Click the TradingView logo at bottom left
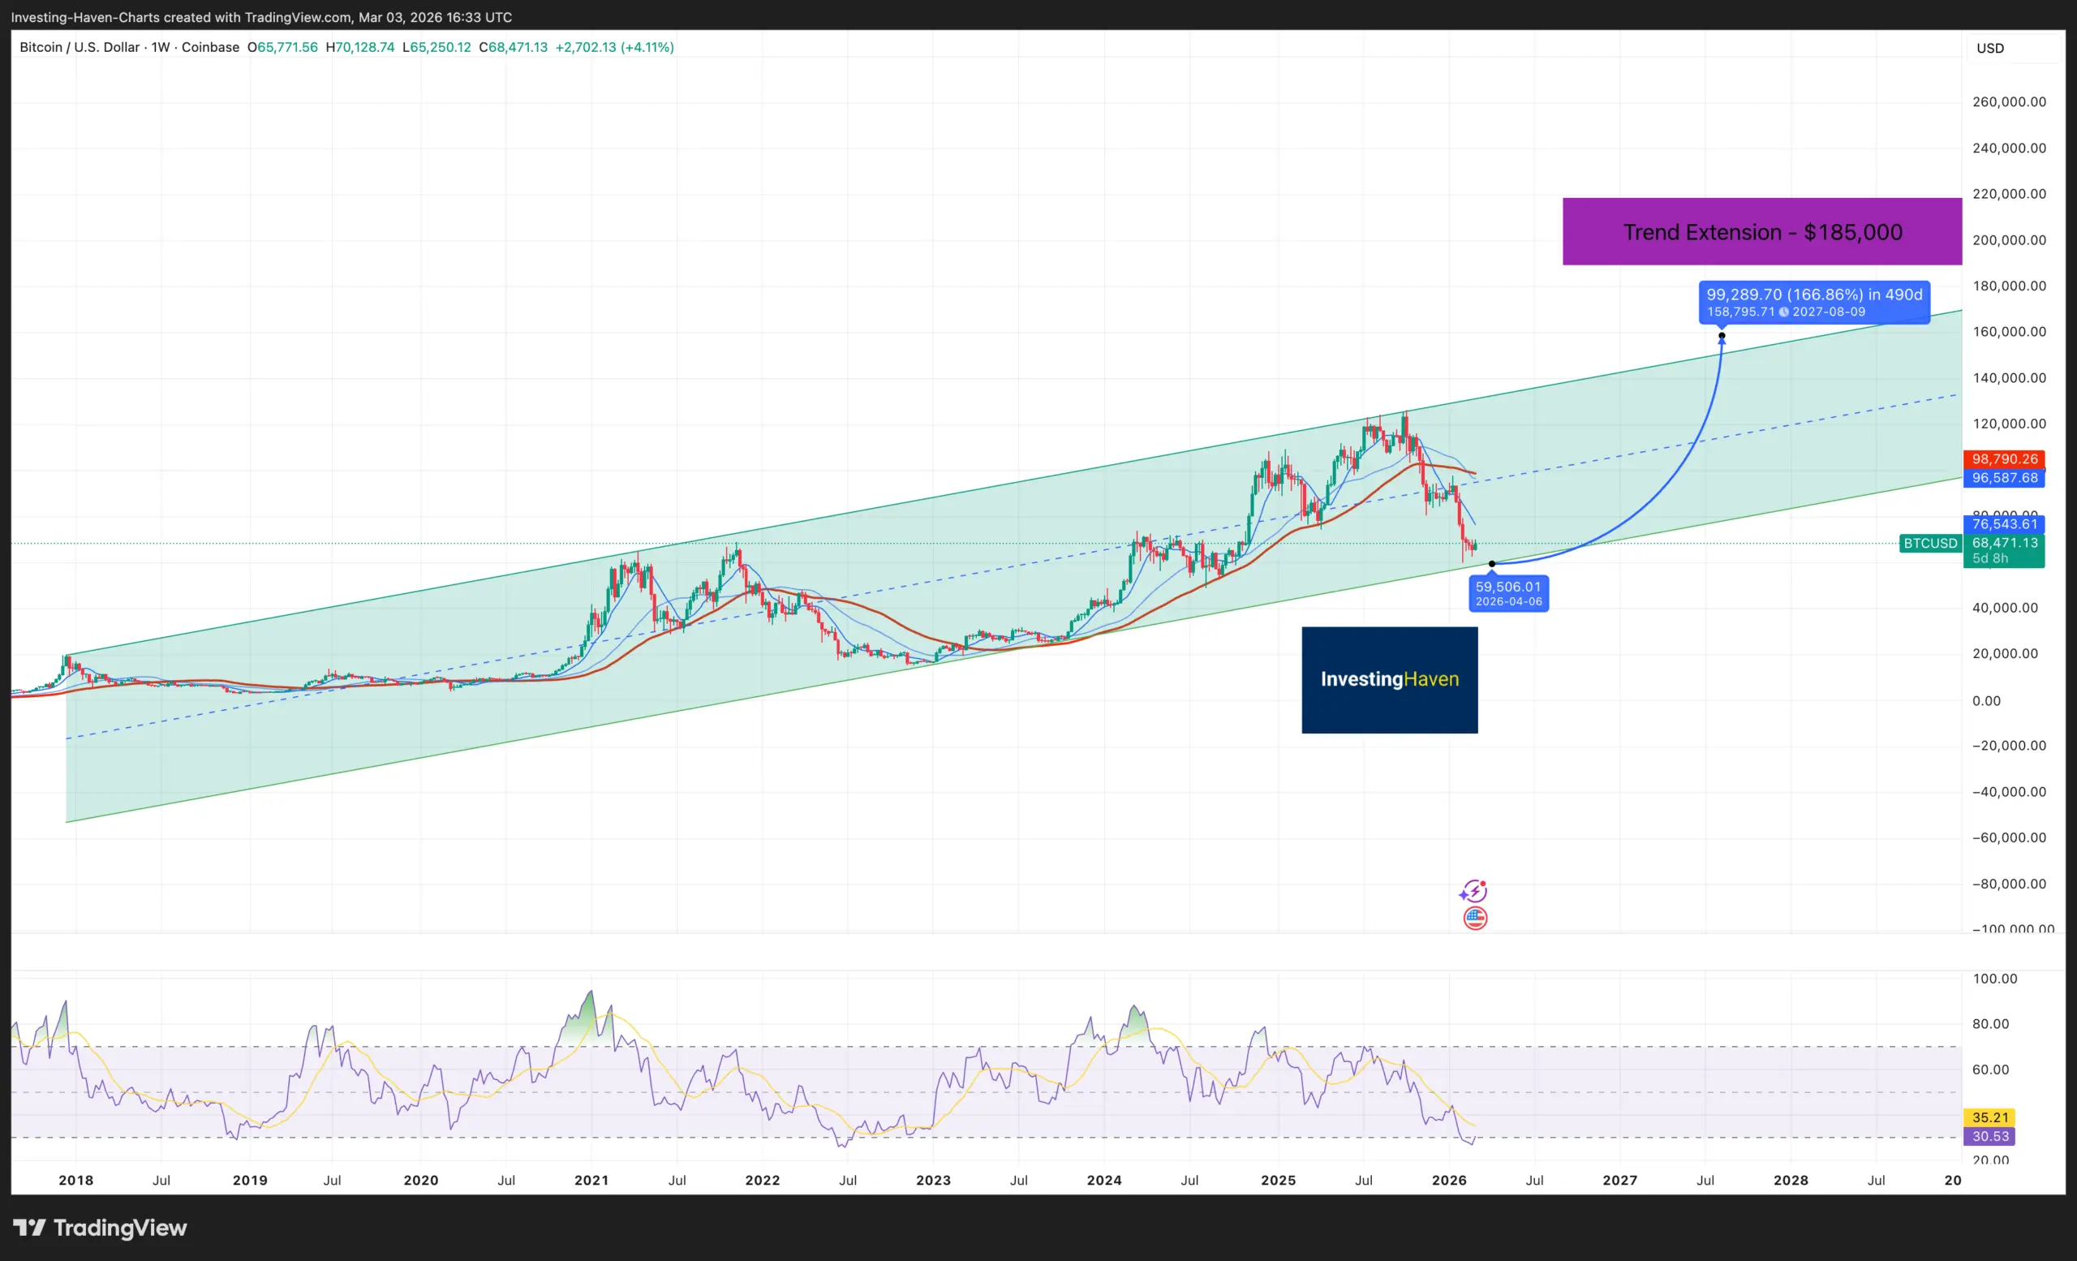This screenshot has height=1261, width=2077. 100,1227
